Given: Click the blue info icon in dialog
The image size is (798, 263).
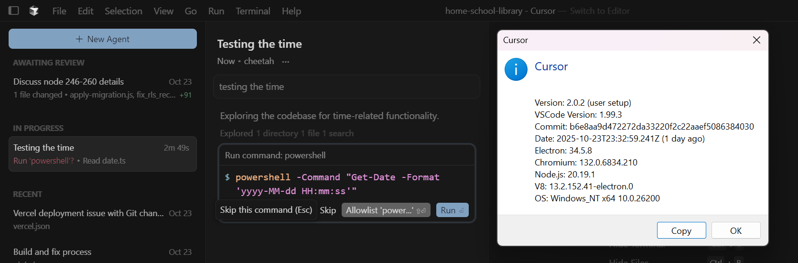Looking at the screenshot, I should (516, 69).
